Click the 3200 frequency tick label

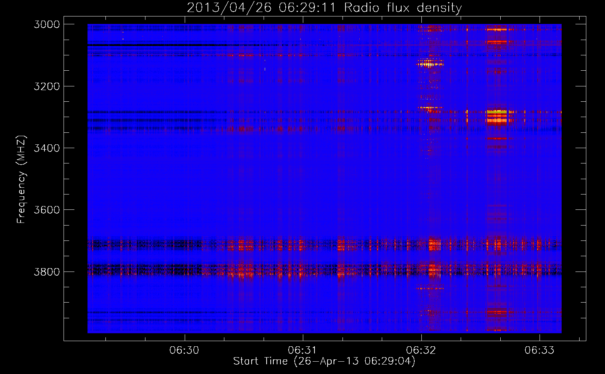tap(47, 86)
